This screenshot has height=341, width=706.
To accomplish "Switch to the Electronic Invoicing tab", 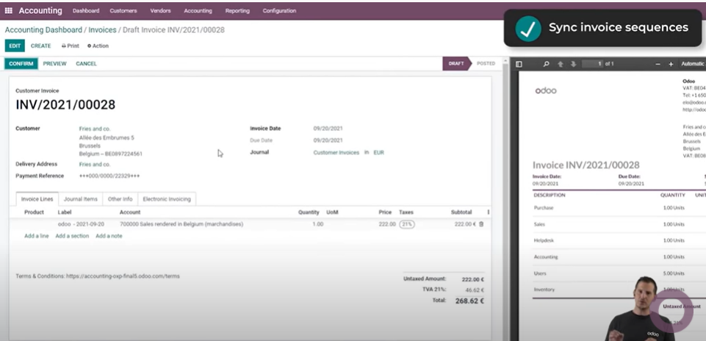I will tap(167, 198).
